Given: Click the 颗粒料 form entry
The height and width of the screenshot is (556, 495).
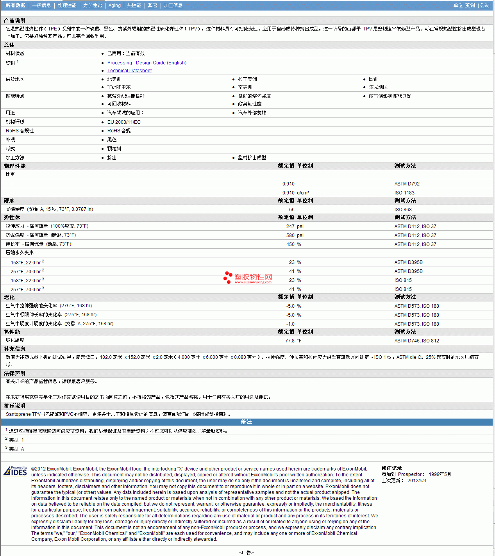Looking at the screenshot, I should point(114,149).
